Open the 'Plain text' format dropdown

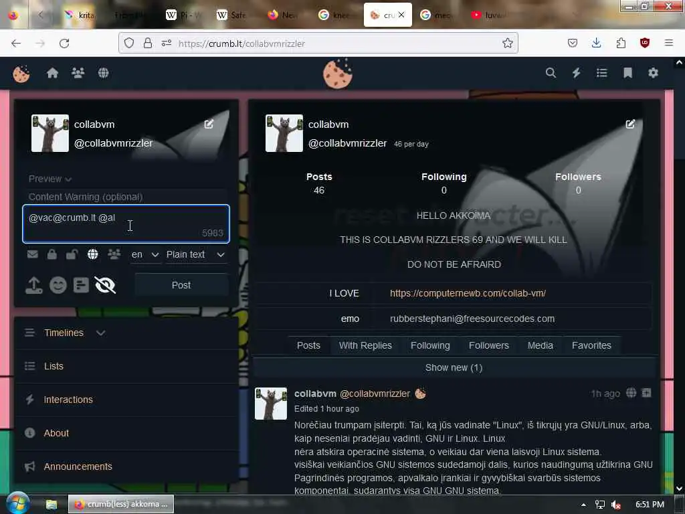pos(196,254)
